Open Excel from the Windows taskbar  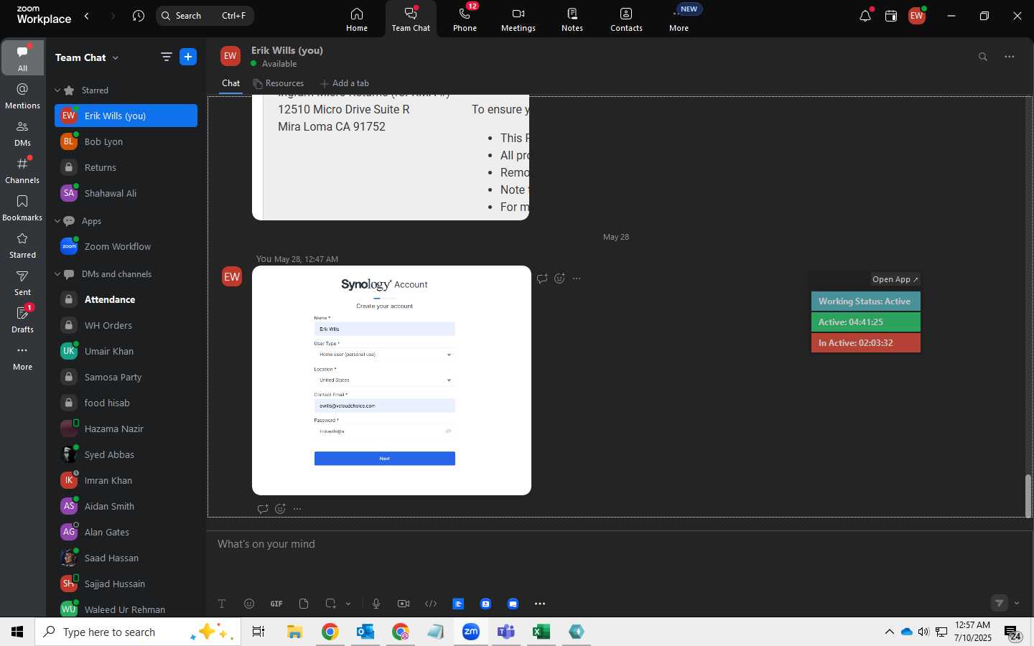pyautogui.click(x=541, y=632)
